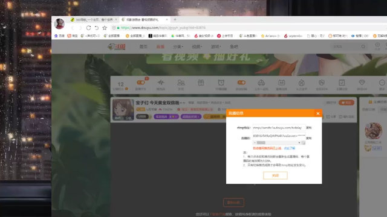Click the Douyu logo

[117, 46]
